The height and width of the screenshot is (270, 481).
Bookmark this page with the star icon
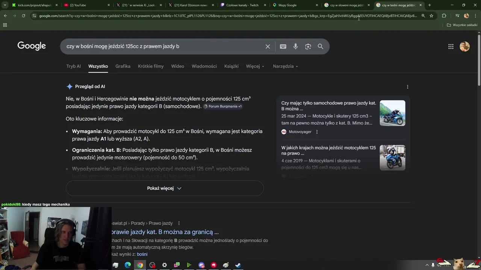[431, 16]
